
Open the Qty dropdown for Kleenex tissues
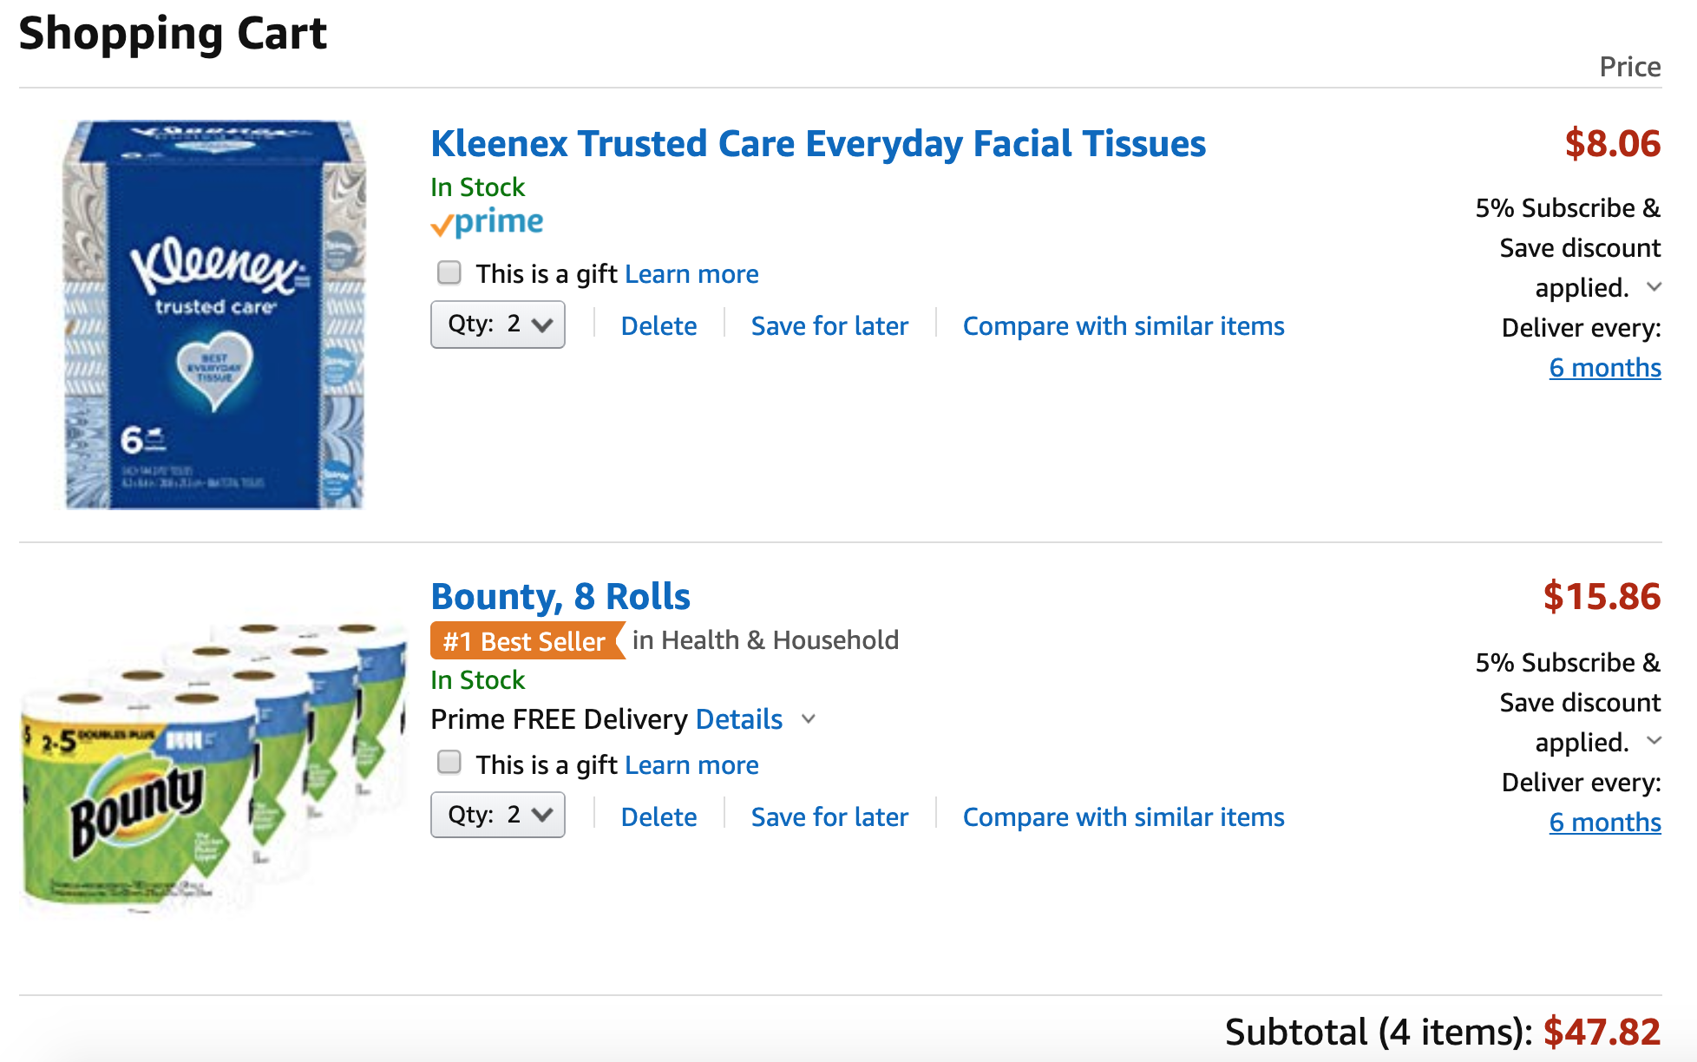coord(497,324)
